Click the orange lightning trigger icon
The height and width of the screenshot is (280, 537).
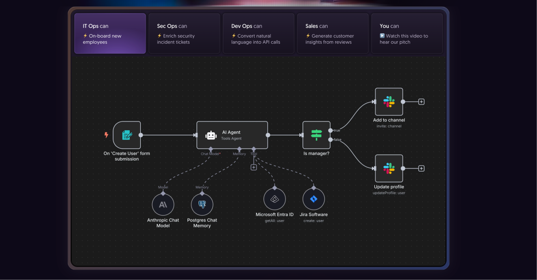pos(106,135)
